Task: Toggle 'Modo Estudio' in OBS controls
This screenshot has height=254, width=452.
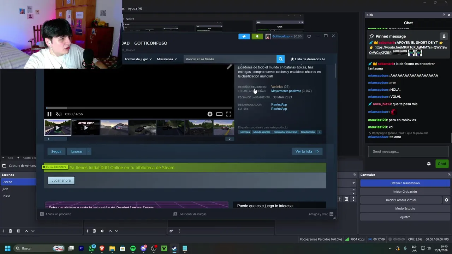Action: tap(405, 208)
